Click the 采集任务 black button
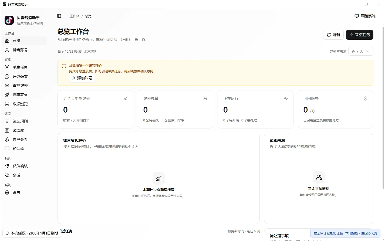The image size is (385, 241). coord(360,35)
